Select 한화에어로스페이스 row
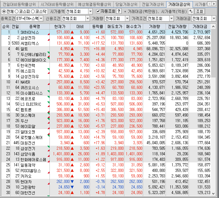This screenshot has width=219, height=198. click(106, 160)
